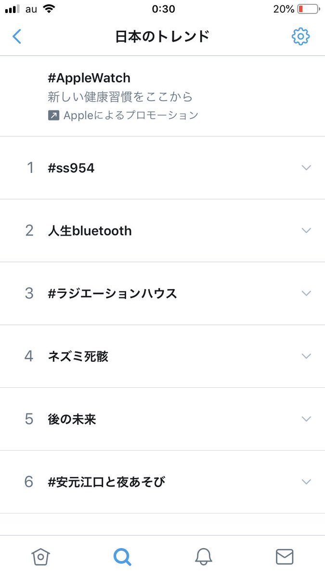The image size is (325, 578).
Task: Tap the 日本のトレンド page title
Action: [x=162, y=37]
